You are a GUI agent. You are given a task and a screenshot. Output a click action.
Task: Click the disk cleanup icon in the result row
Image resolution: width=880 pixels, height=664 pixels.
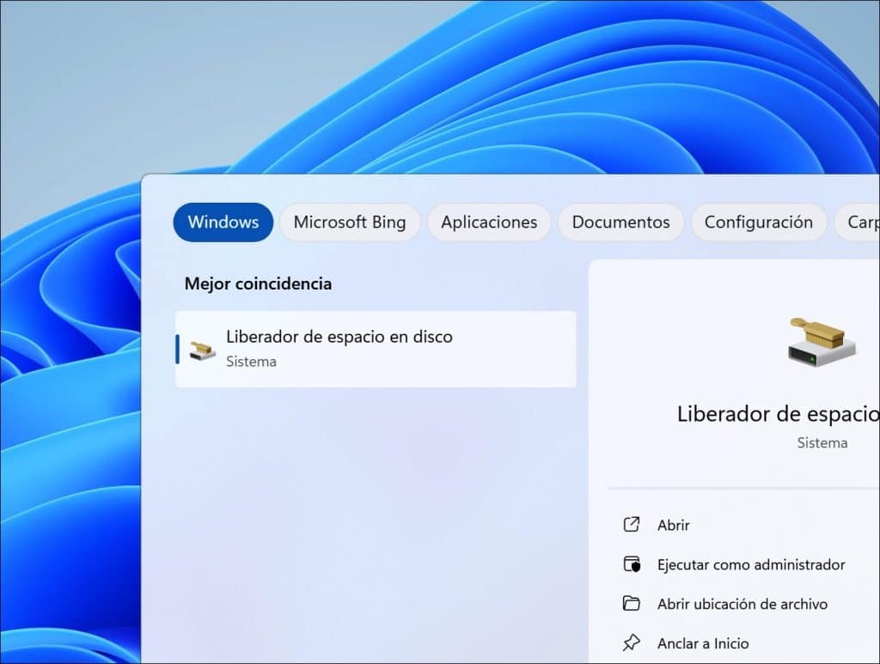(202, 351)
